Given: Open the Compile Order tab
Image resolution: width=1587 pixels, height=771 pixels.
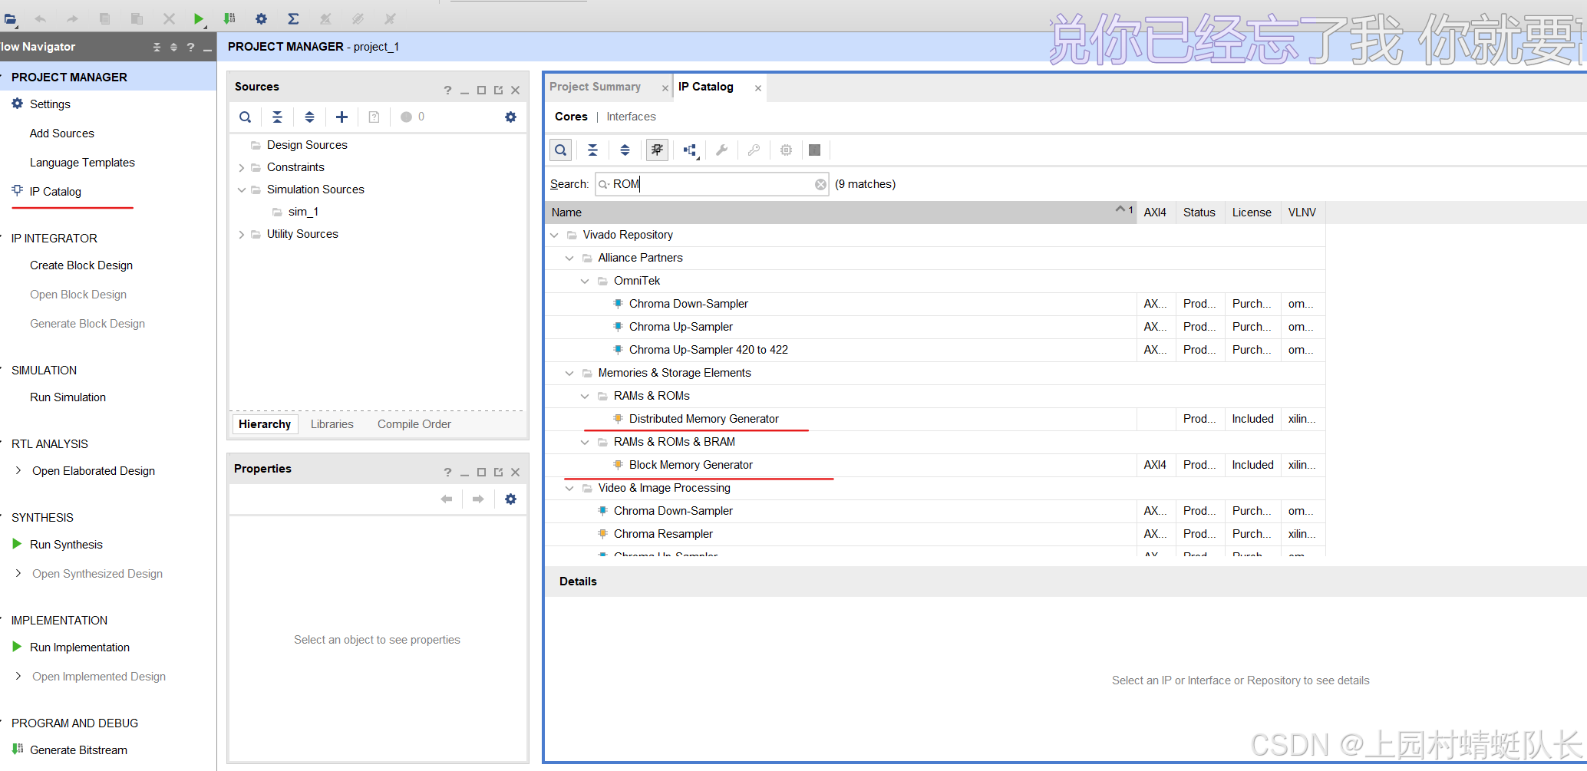Looking at the screenshot, I should coord(414,424).
